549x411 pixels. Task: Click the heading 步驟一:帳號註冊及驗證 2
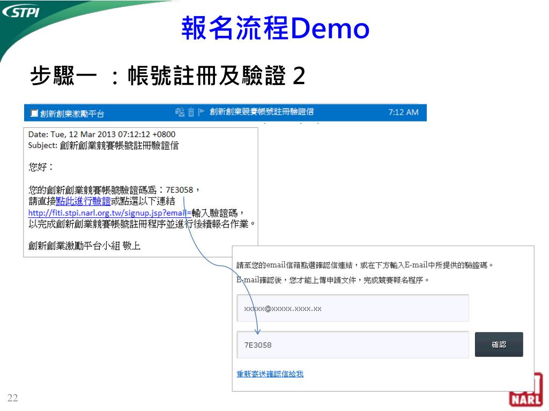tap(168, 75)
